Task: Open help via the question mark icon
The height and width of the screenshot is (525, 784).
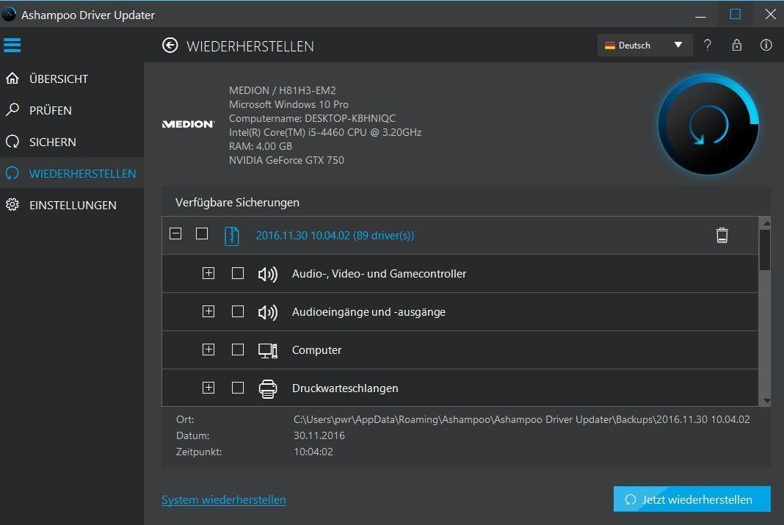Action: click(707, 46)
